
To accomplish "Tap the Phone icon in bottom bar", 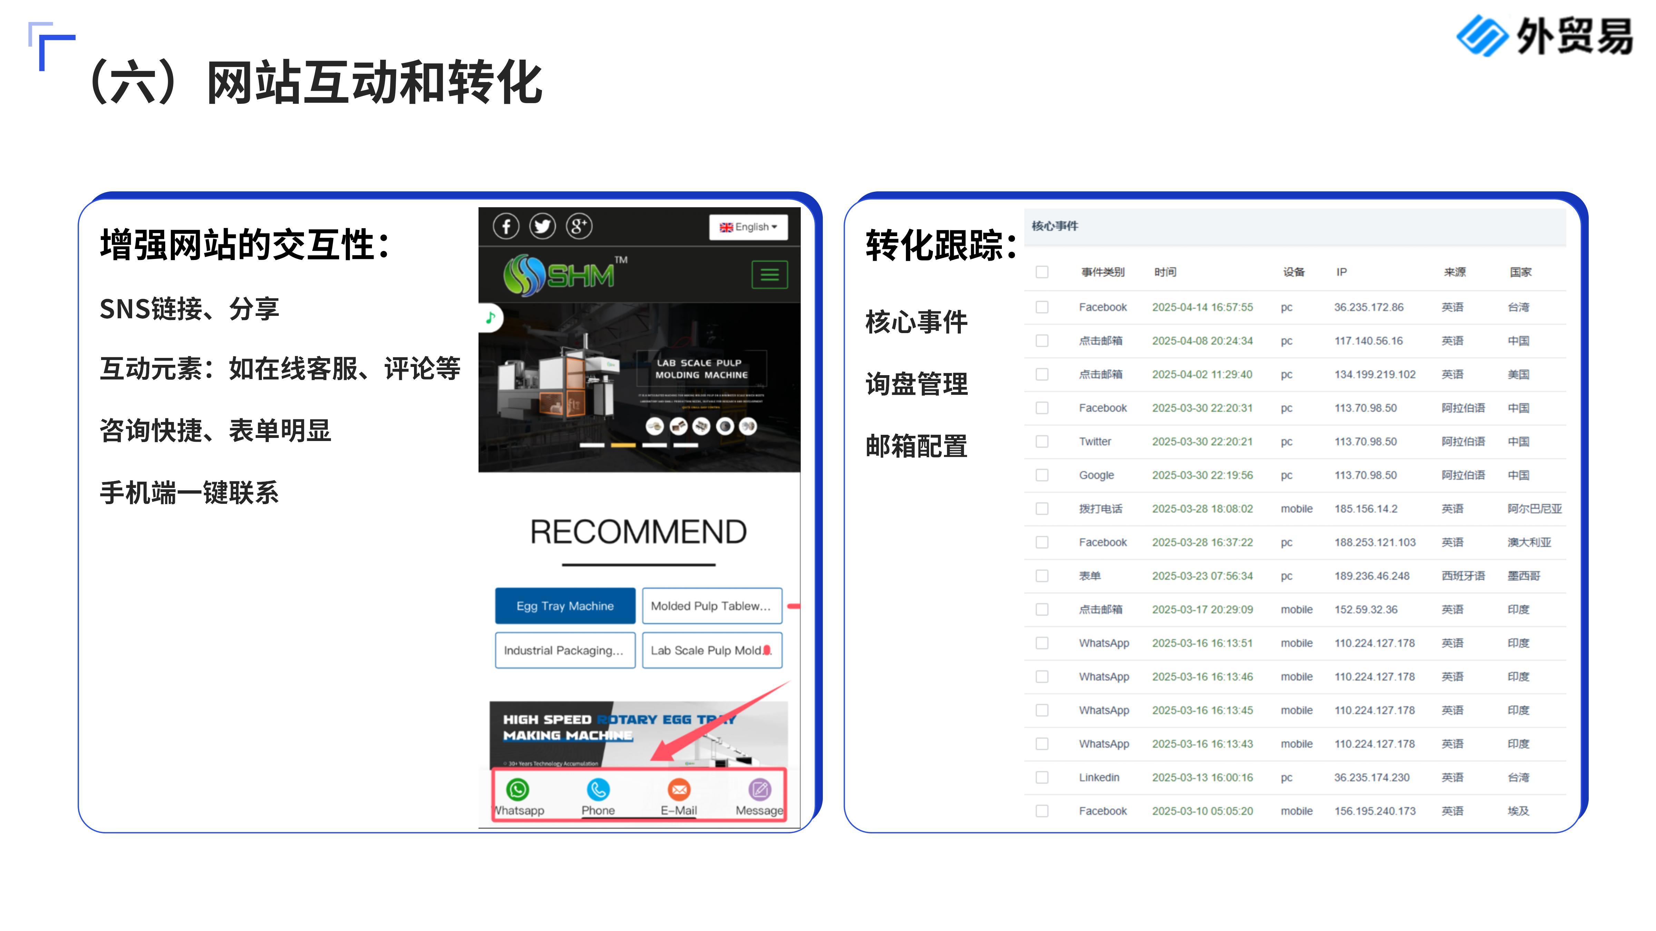I will pyautogui.click(x=598, y=789).
